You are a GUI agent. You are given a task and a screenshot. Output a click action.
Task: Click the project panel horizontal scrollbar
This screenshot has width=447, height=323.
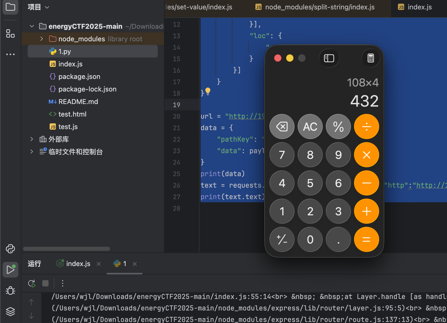(x=67, y=249)
